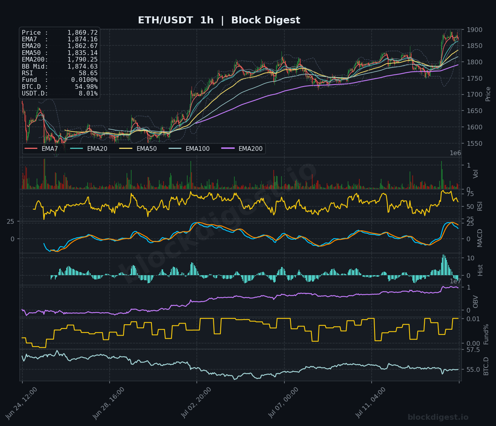Click the BTC.D panel axis label
496x426 pixels.
[486, 366]
